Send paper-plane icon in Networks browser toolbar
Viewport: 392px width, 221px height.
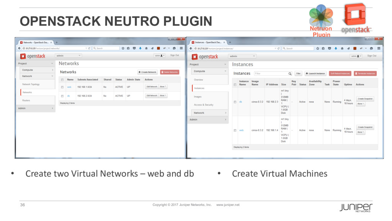(152, 48)
